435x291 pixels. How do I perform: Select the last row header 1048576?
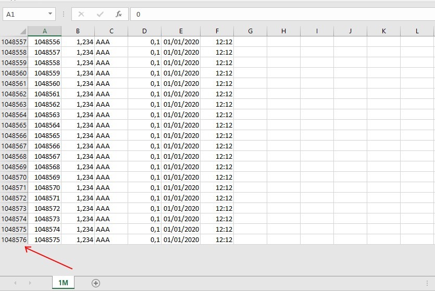pos(14,239)
